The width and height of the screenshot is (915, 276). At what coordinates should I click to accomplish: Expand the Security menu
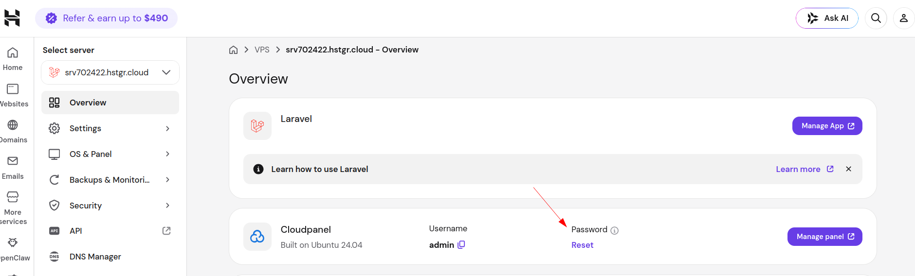[110, 206]
